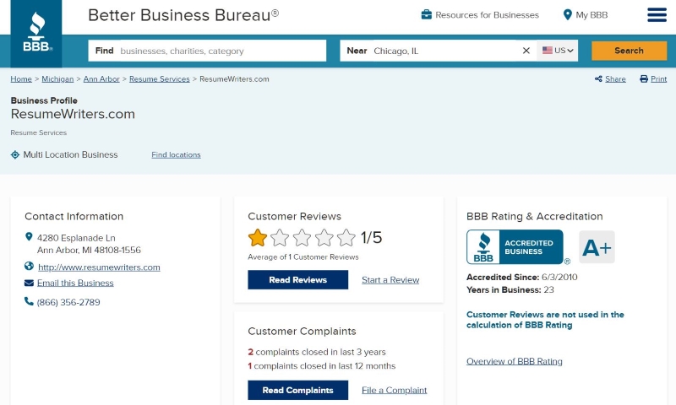This screenshot has height=405, width=676.
Task: Click the filled gold first star
Action: click(258, 238)
